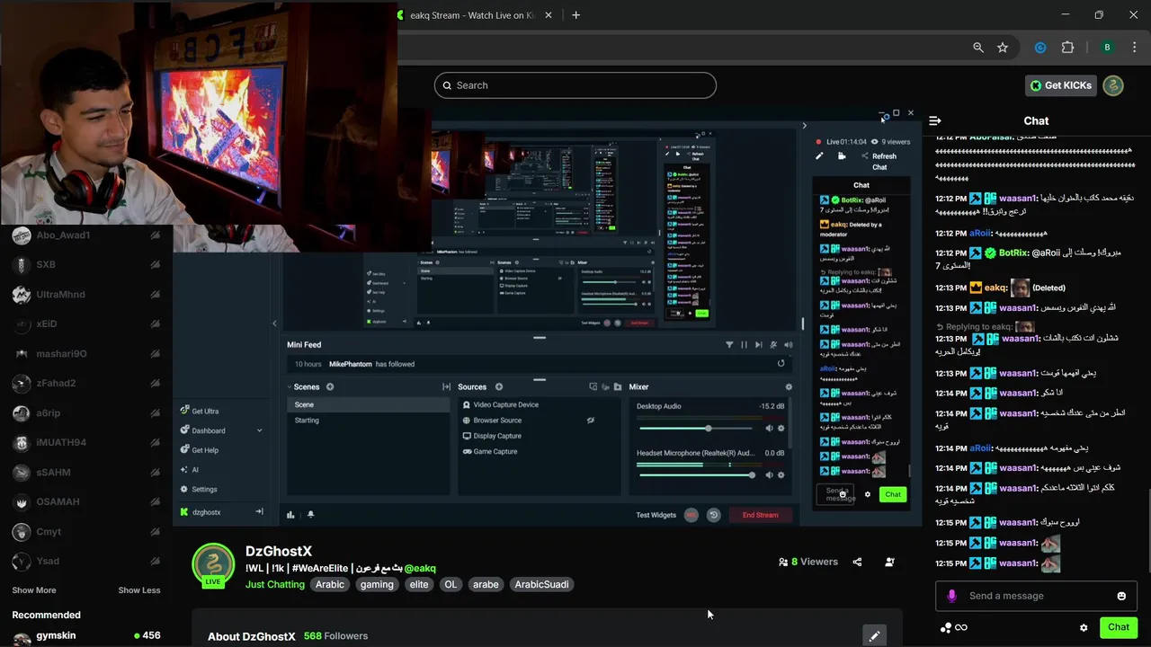Adjust the Headset Microphone volume slider

[699, 474]
